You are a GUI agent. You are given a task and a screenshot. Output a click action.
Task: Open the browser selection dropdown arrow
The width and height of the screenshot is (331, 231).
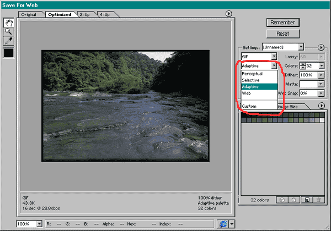pos(232,224)
